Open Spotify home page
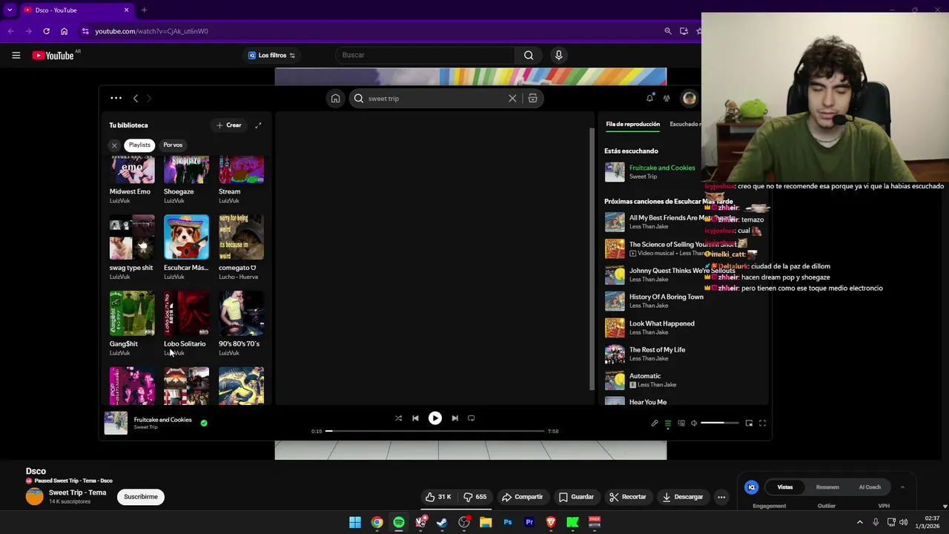Screen dimensions: 949x534 point(336,98)
